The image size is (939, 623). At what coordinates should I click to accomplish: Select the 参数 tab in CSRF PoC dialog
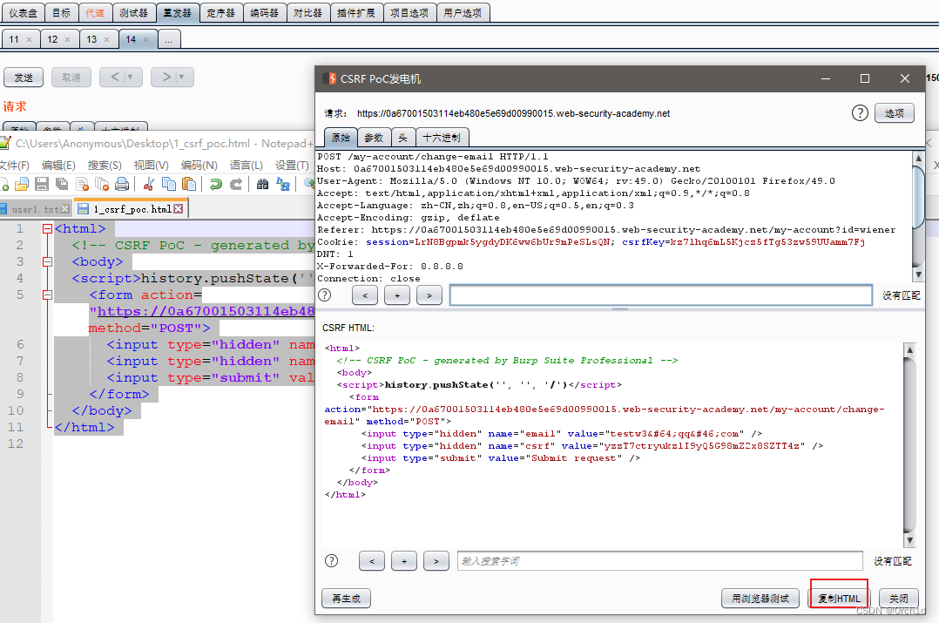coord(374,138)
